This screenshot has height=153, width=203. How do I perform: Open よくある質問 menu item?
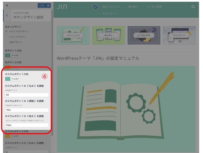(x=154, y=7)
